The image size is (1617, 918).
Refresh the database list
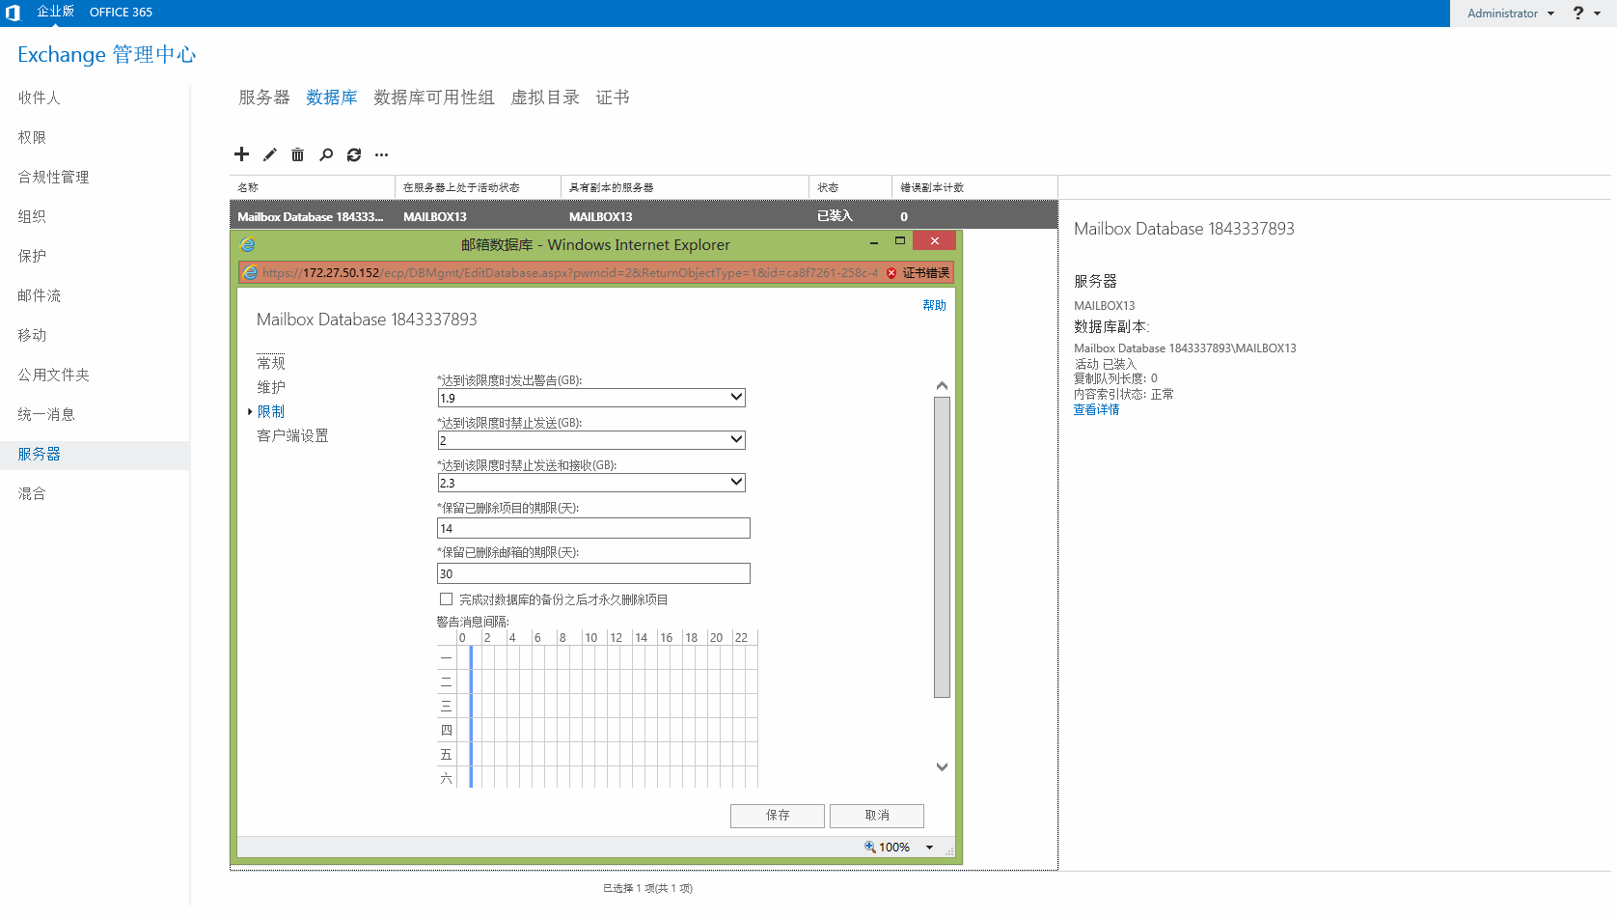coord(354,154)
